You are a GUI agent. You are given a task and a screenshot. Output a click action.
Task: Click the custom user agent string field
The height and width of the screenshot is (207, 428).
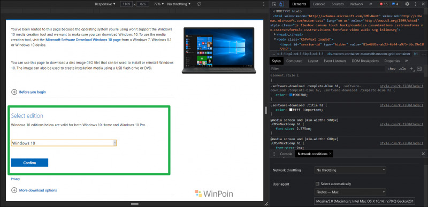[x=365, y=201]
